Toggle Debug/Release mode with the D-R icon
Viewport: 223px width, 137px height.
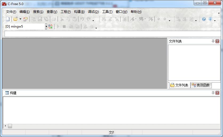[x=50, y=26]
